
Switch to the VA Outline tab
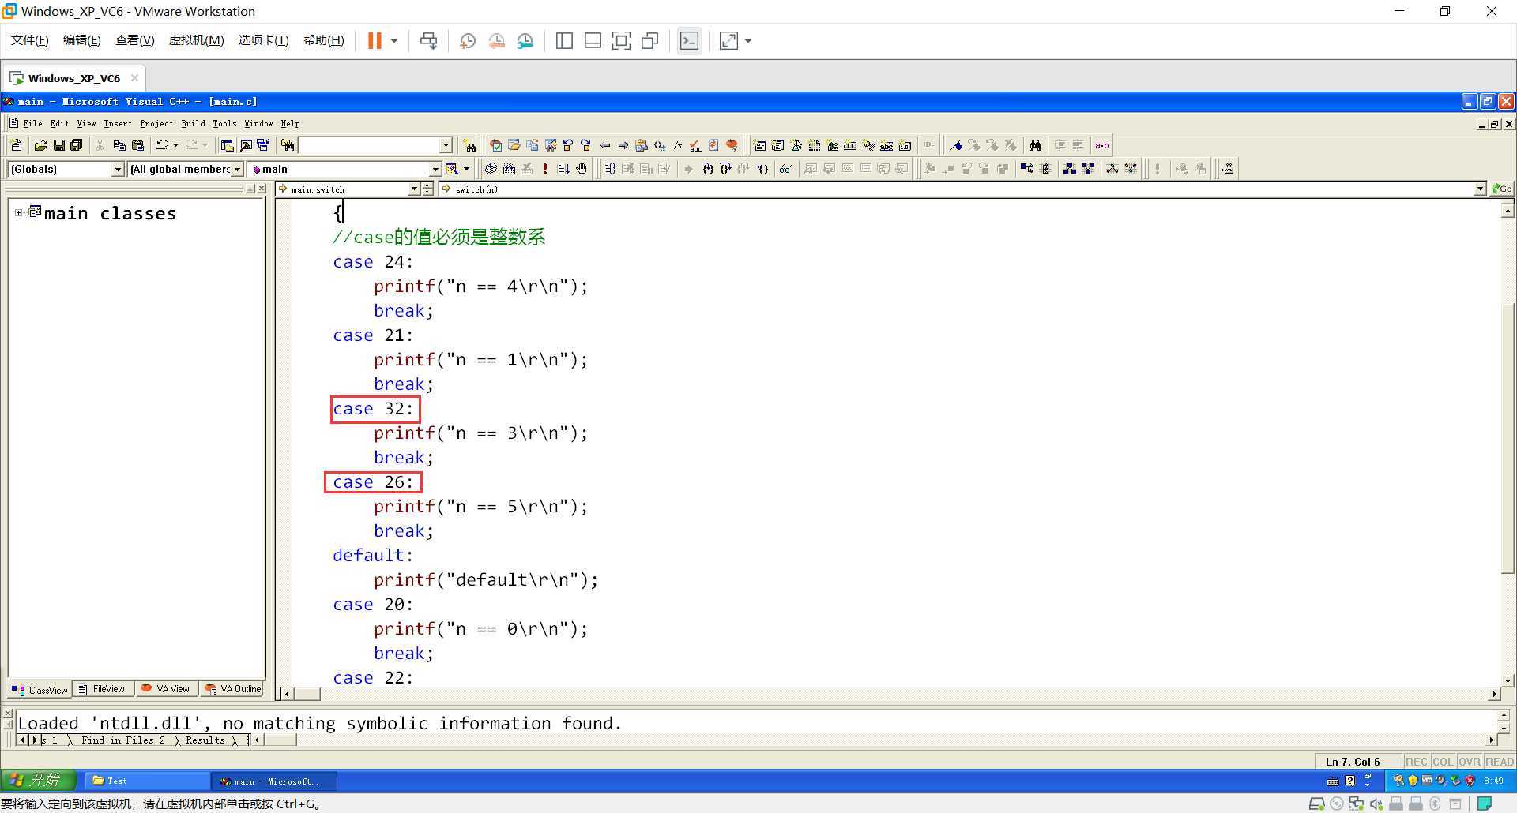[233, 689]
